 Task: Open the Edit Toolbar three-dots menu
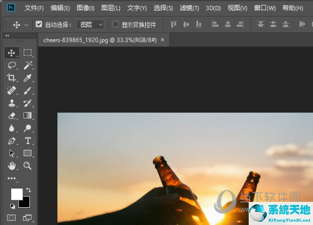(12, 178)
